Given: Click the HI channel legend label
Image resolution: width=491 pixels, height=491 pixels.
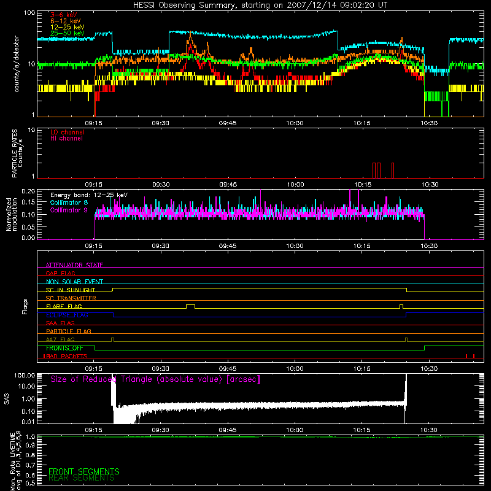Looking at the screenshot, I should 66,139.
